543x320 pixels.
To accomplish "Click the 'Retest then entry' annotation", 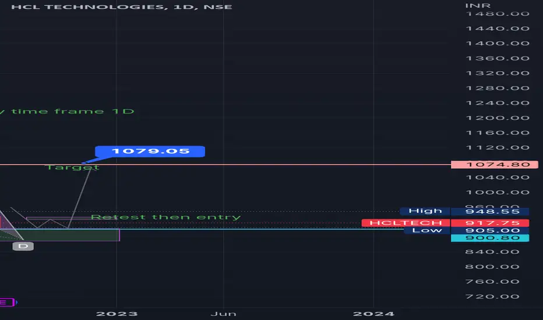I will point(165,217).
